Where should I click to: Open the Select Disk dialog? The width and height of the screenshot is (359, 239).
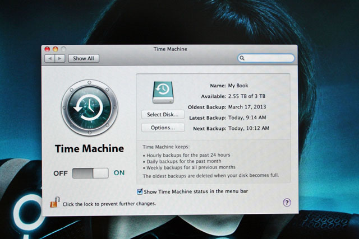click(163, 115)
